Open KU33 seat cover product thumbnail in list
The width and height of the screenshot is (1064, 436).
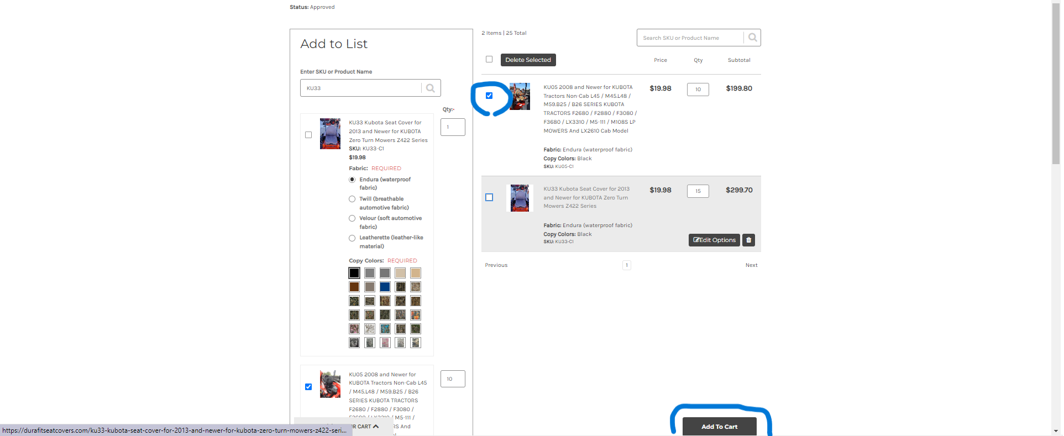[x=520, y=198]
